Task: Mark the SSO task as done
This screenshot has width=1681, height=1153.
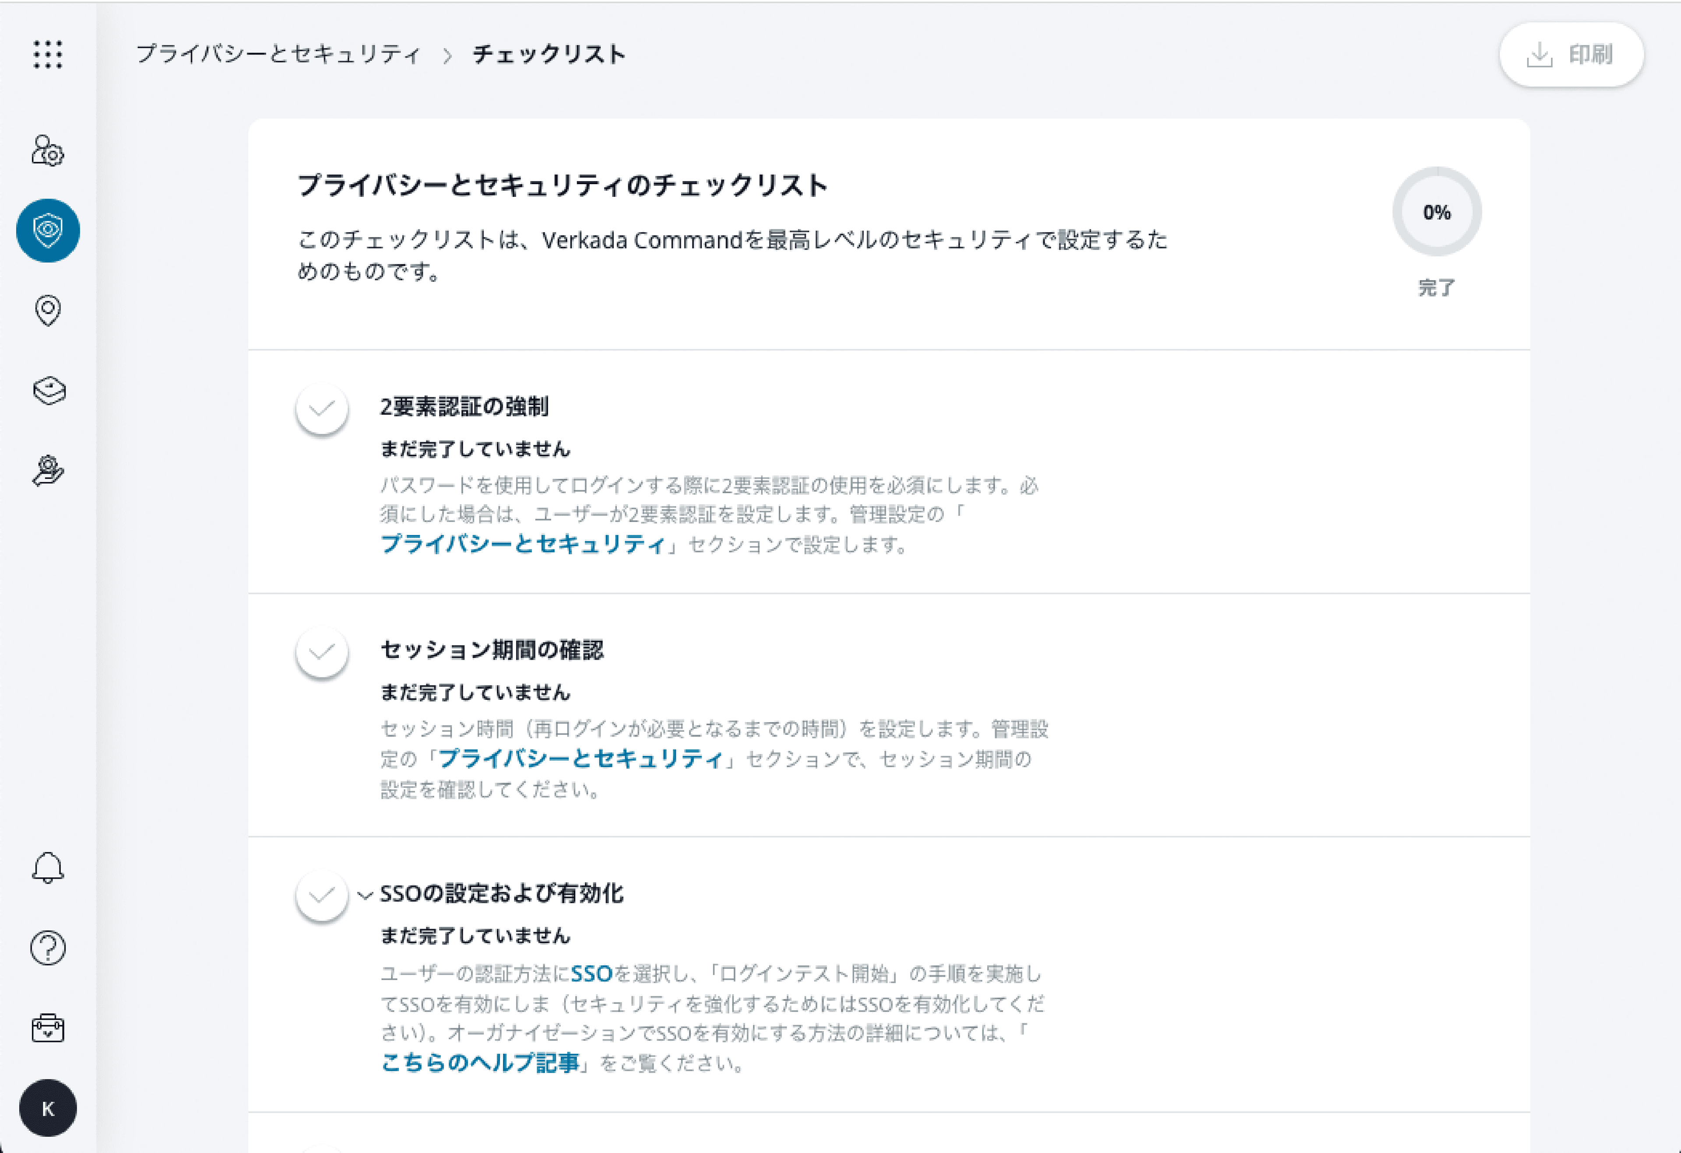Action: [321, 896]
